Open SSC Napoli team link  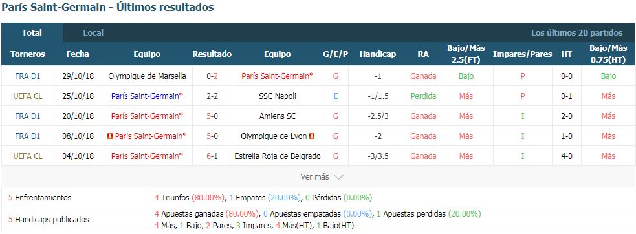coord(277,96)
